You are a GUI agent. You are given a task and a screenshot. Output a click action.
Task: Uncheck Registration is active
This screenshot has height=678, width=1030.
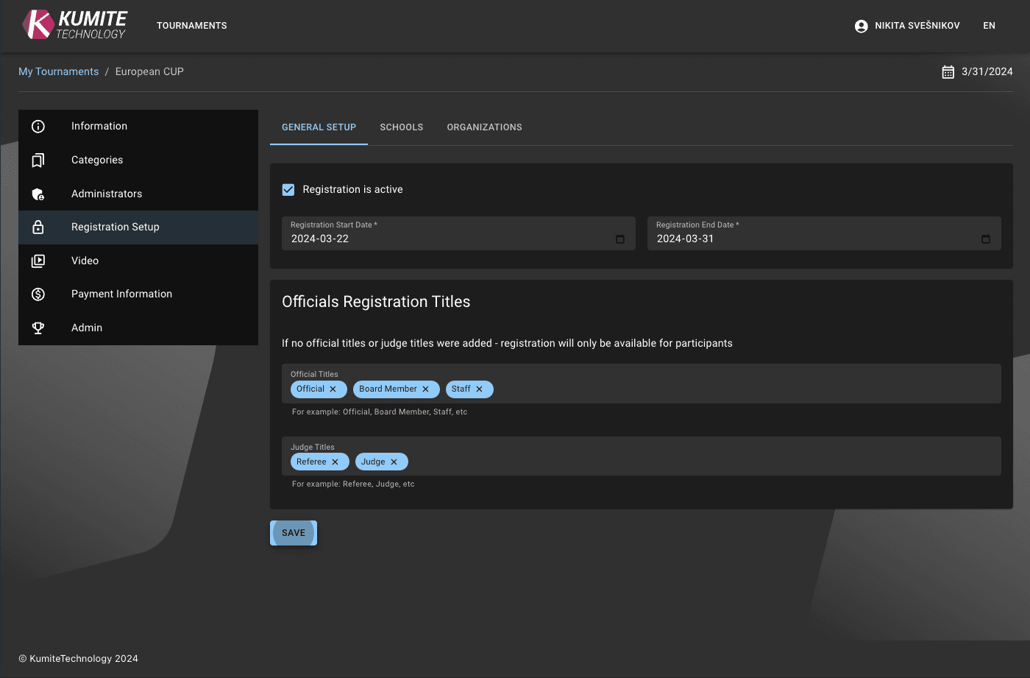(288, 189)
